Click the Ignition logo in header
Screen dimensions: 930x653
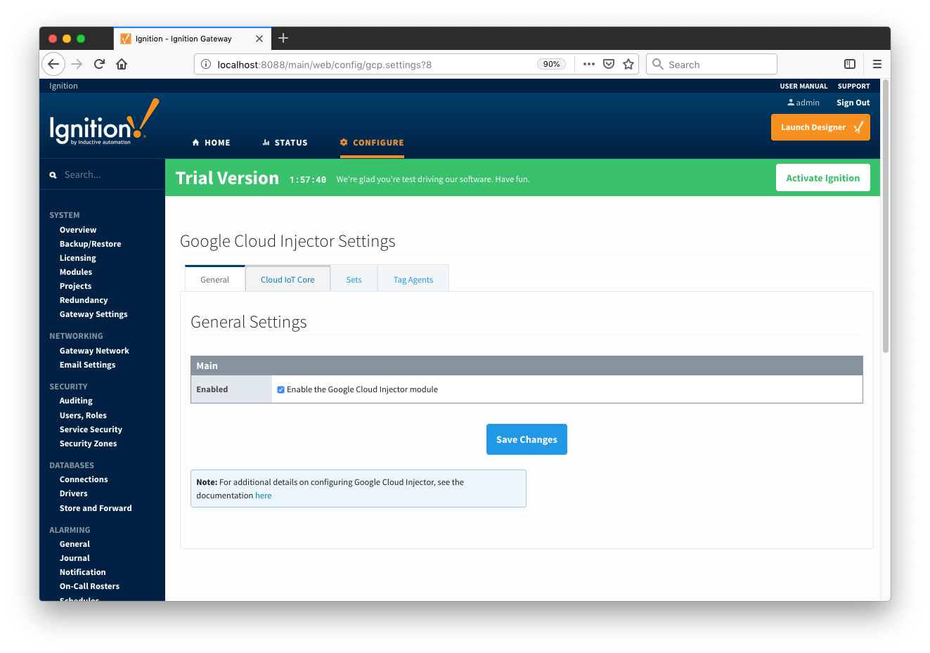pyautogui.click(x=103, y=124)
